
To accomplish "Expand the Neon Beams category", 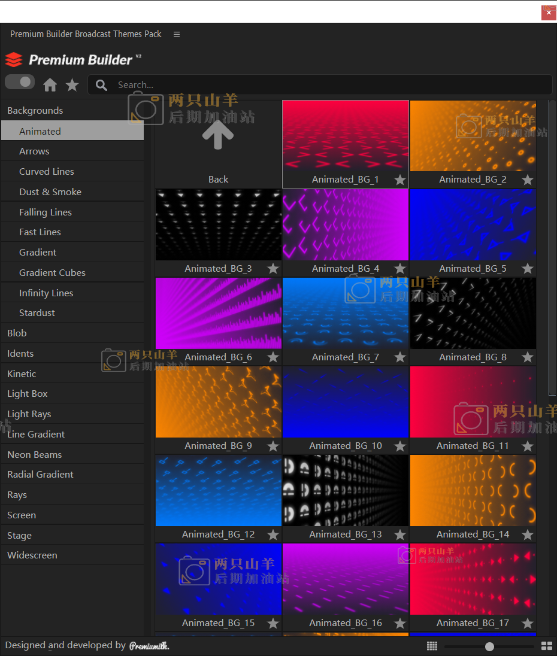I will (35, 455).
